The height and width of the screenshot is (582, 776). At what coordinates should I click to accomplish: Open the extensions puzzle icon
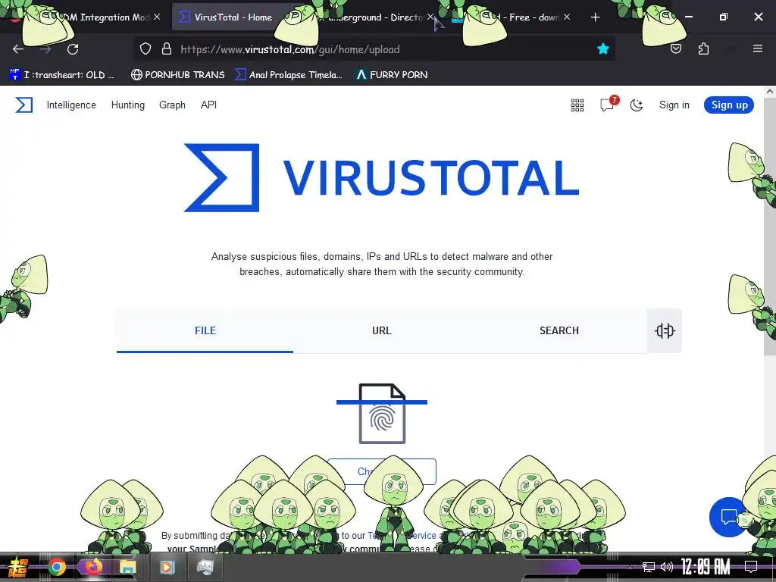703,48
